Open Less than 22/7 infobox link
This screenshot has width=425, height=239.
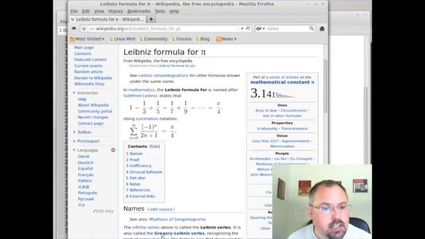pos(266,141)
